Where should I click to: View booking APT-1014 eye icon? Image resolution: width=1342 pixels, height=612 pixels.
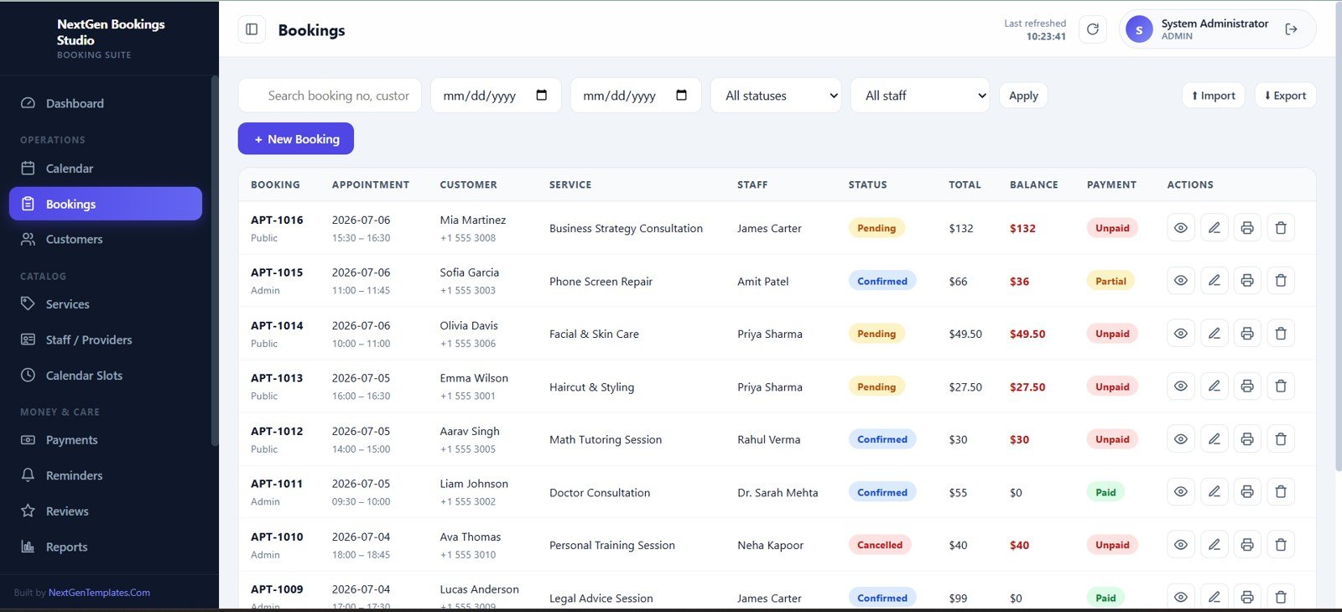click(1180, 334)
